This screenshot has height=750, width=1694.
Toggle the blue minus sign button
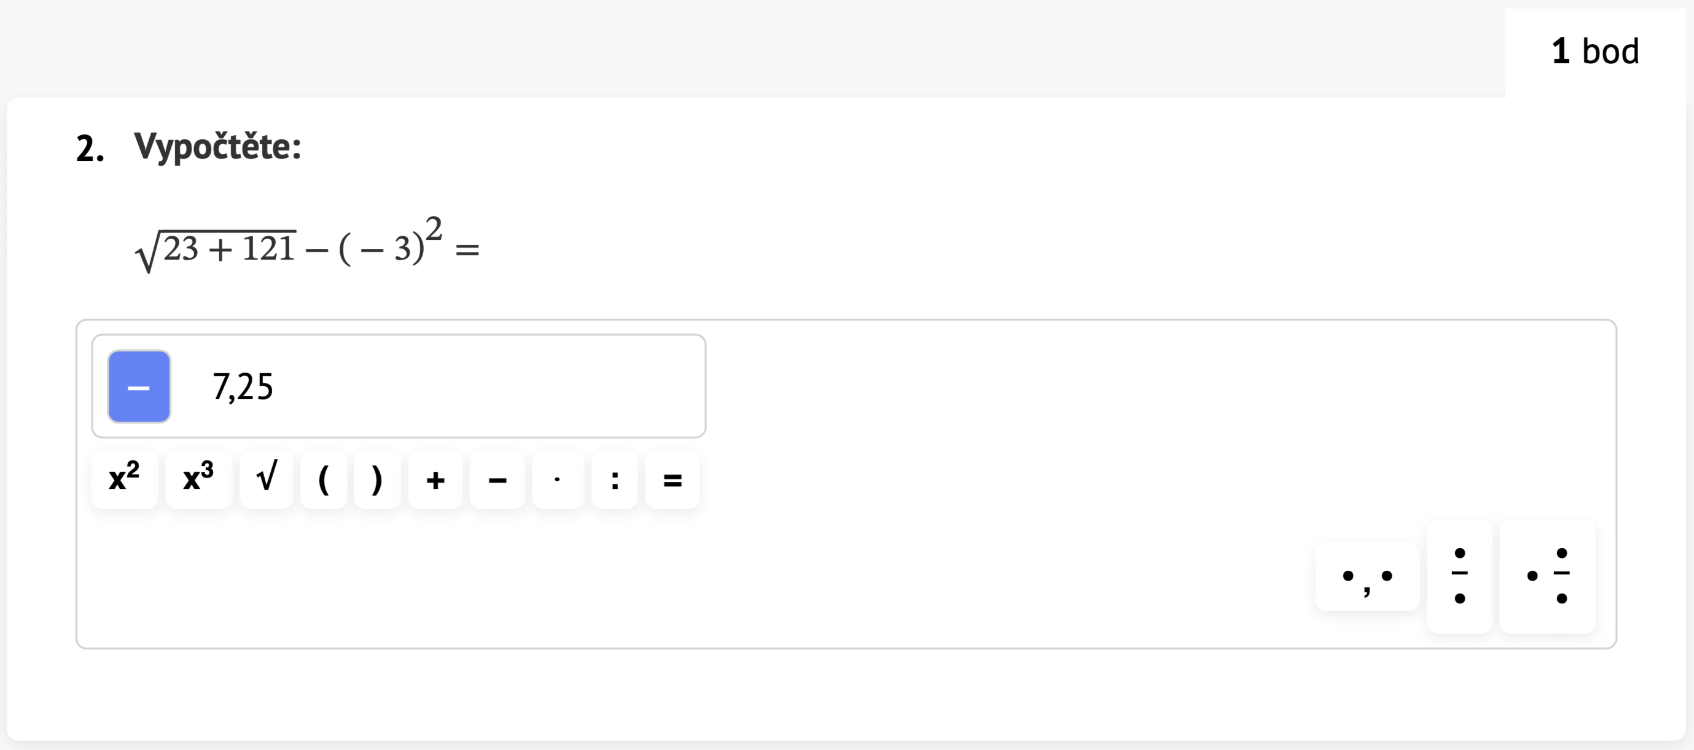coord(139,387)
